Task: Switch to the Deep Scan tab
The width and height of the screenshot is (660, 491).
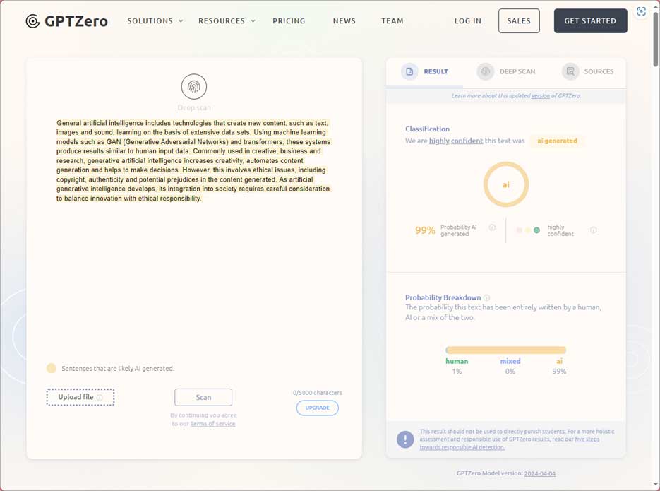Action: point(506,71)
